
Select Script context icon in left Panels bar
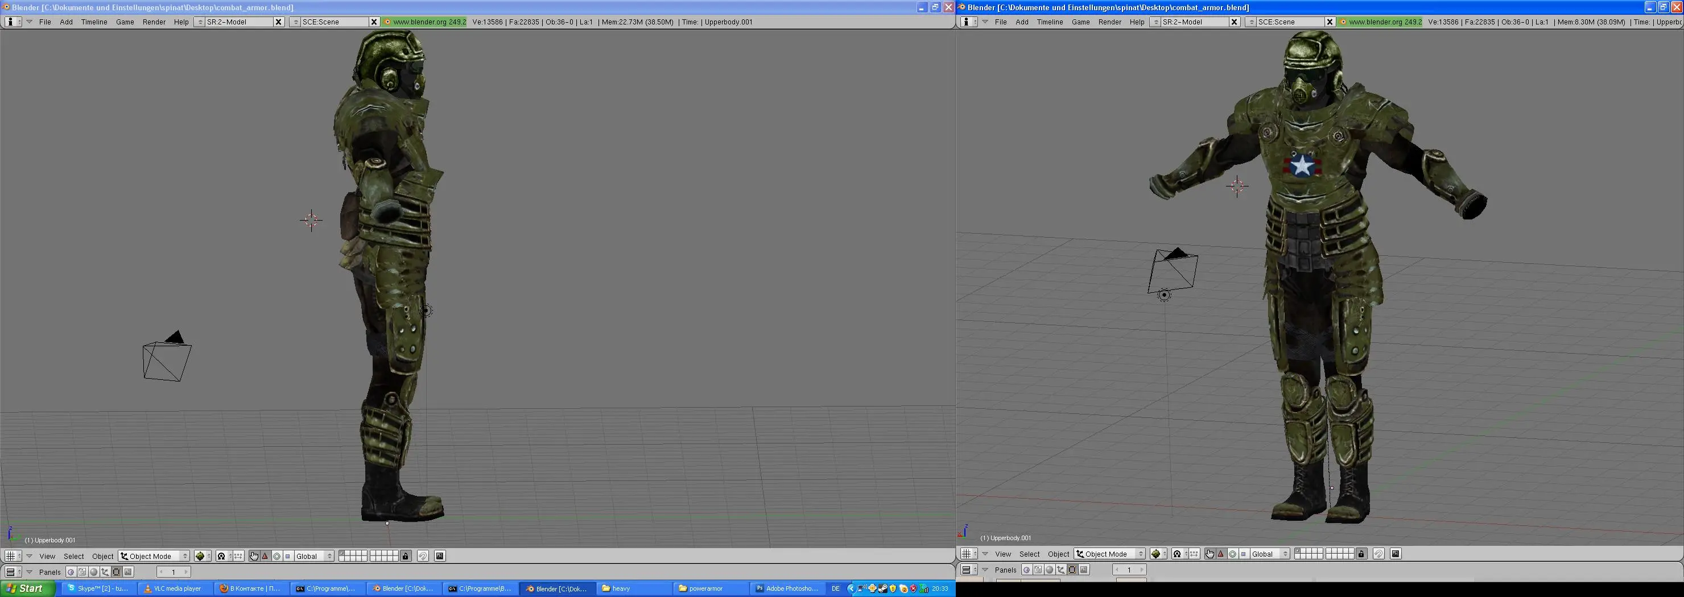82,572
